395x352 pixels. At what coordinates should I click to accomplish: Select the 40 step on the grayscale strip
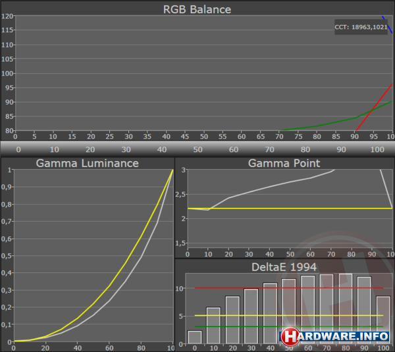(x=162, y=149)
